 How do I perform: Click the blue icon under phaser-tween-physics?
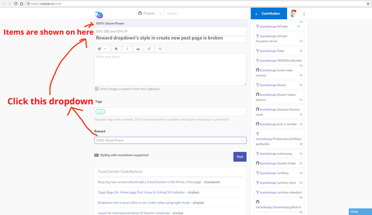(301, 100)
